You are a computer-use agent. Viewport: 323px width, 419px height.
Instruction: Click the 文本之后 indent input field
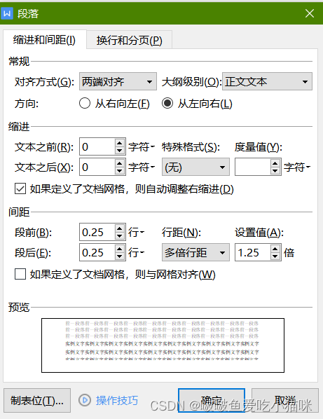coord(97,167)
